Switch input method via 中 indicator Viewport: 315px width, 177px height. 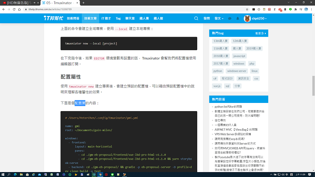click(287, 175)
